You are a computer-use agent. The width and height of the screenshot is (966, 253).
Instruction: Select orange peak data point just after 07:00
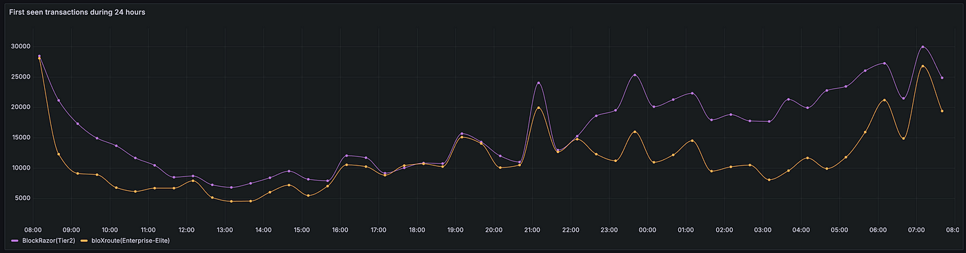923,66
